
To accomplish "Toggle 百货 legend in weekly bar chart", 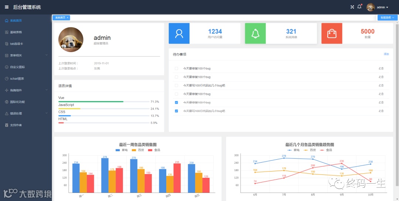I will point(138,150).
